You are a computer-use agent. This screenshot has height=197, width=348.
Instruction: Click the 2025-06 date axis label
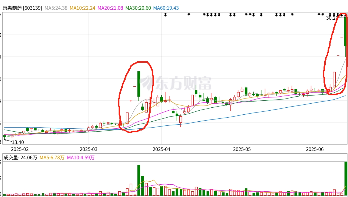point(315,149)
